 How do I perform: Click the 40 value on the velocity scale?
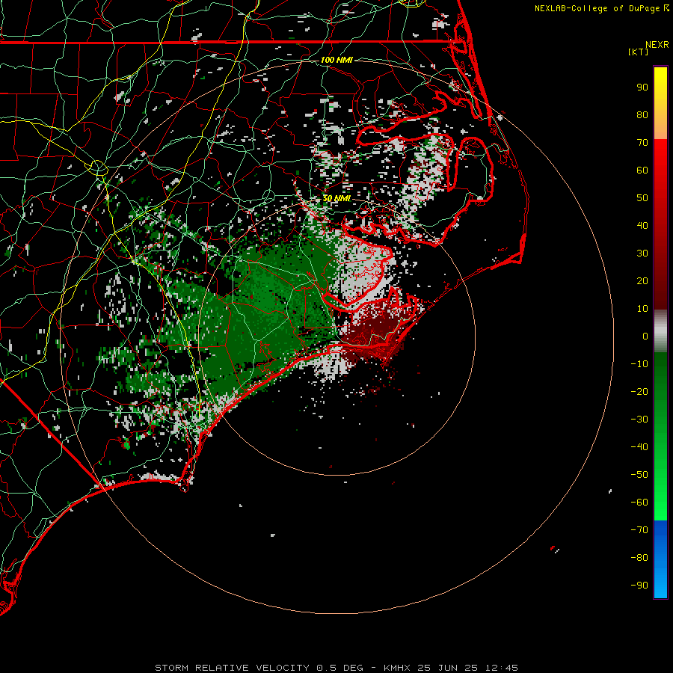642,226
